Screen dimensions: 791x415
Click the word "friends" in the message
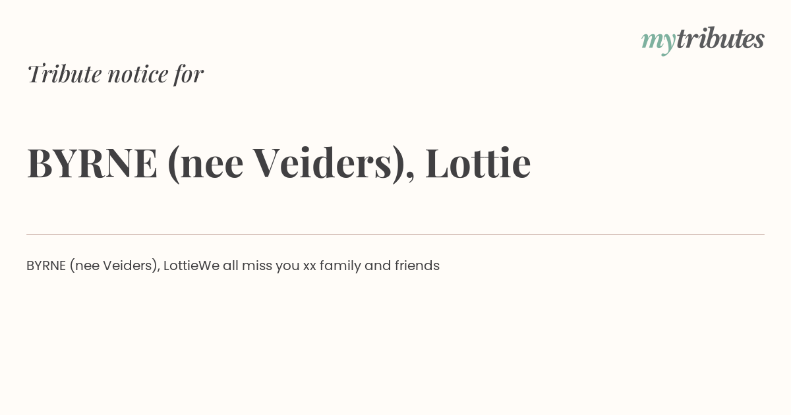click(x=417, y=265)
